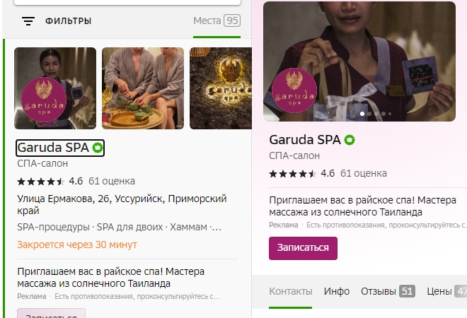Click the green verified badge in the detail card
This screenshot has width=467, height=318.
[x=350, y=140]
